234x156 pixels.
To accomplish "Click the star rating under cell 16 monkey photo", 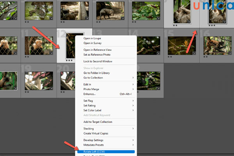I will tap(206, 57).
